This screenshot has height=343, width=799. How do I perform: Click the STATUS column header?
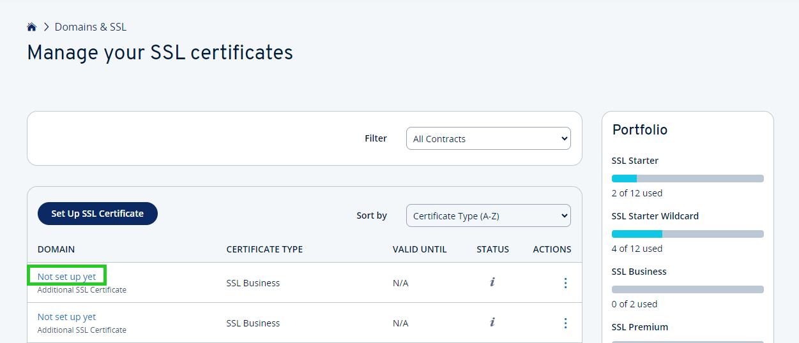pos(492,249)
